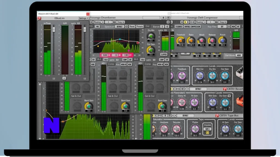This screenshot has height=157, width=280.
Task: Click the Drumformer EQ Reset button
Action: 132,26
